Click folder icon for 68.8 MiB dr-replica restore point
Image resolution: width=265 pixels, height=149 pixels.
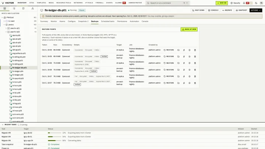178,50
